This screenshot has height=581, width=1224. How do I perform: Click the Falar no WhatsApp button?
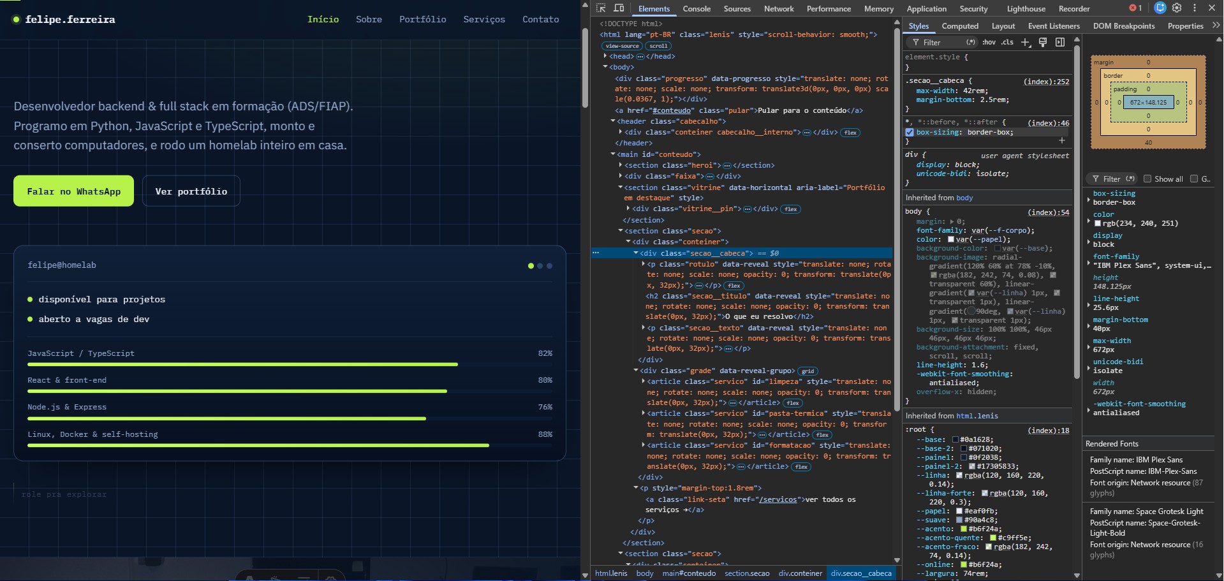74,191
